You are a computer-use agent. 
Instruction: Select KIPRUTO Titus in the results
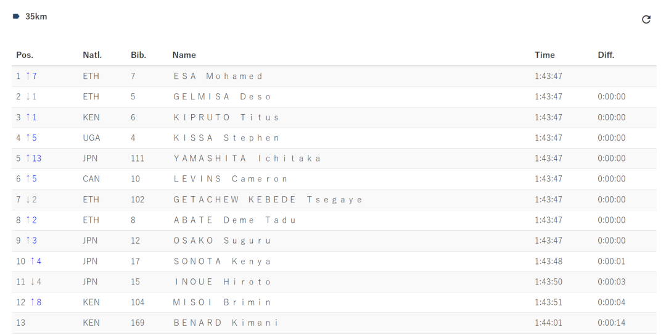click(x=226, y=117)
